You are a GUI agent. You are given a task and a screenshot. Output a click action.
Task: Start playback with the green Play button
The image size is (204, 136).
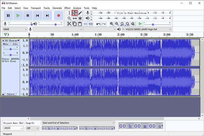point(18,16)
